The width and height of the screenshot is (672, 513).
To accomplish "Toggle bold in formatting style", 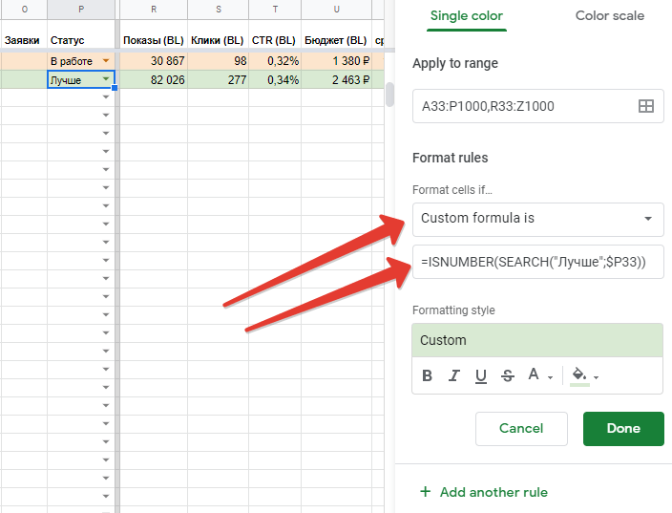I will 427,375.
